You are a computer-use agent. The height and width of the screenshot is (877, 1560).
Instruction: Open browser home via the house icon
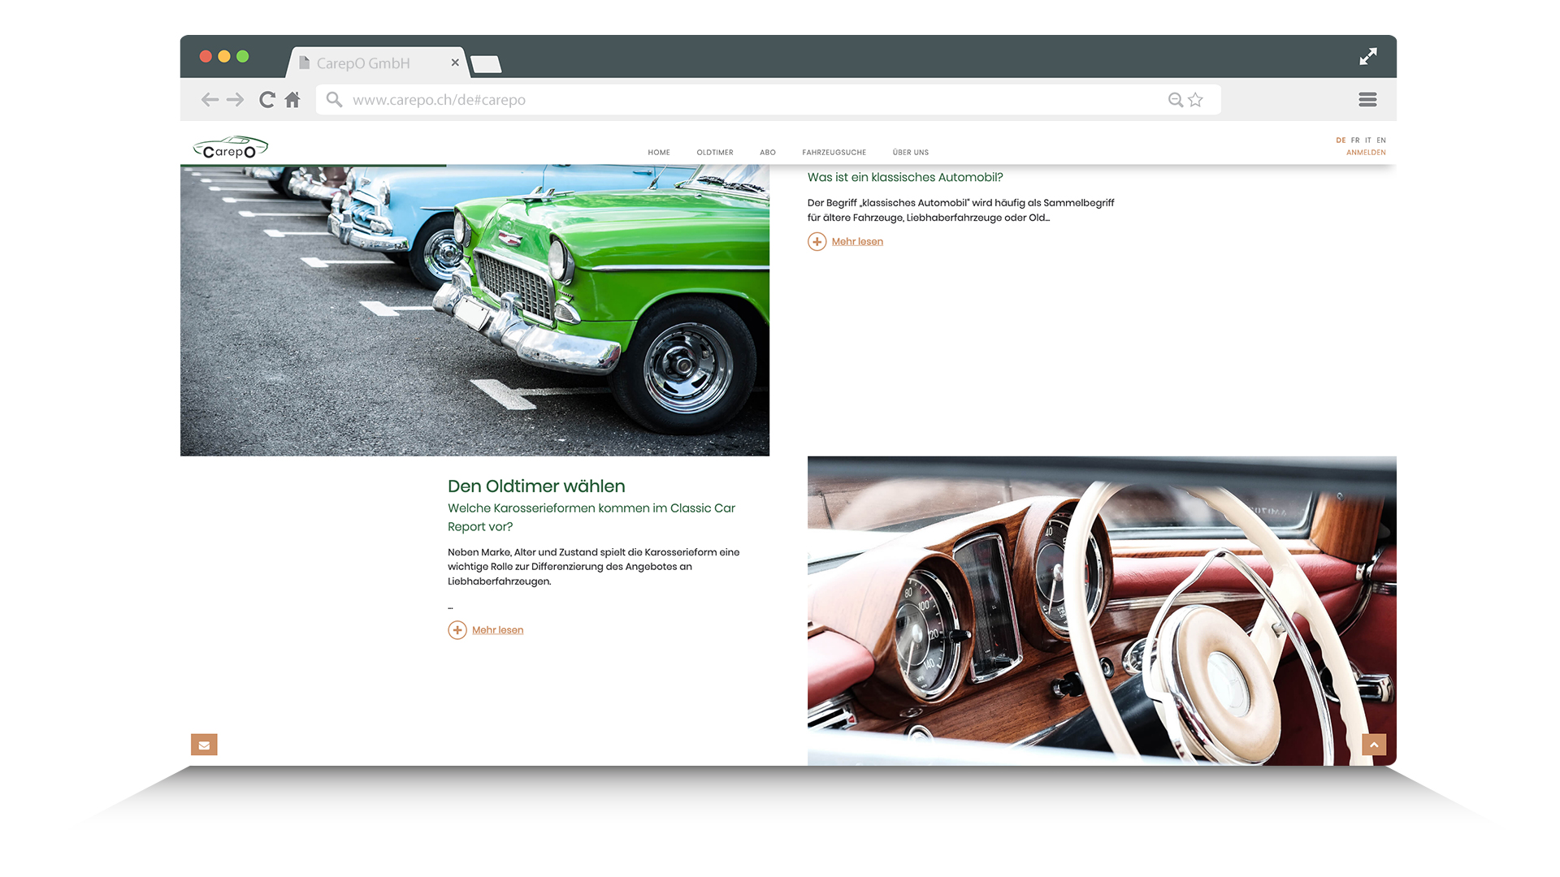(x=292, y=99)
